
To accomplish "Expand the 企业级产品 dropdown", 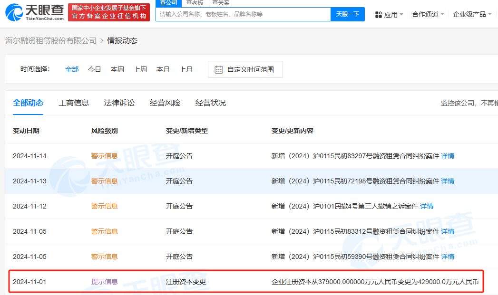I will 472,15.
